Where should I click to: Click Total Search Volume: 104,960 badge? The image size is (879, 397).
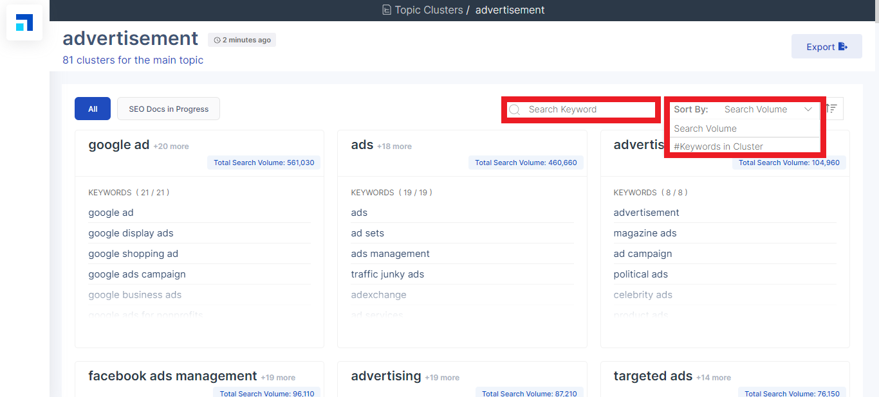pos(789,163)
